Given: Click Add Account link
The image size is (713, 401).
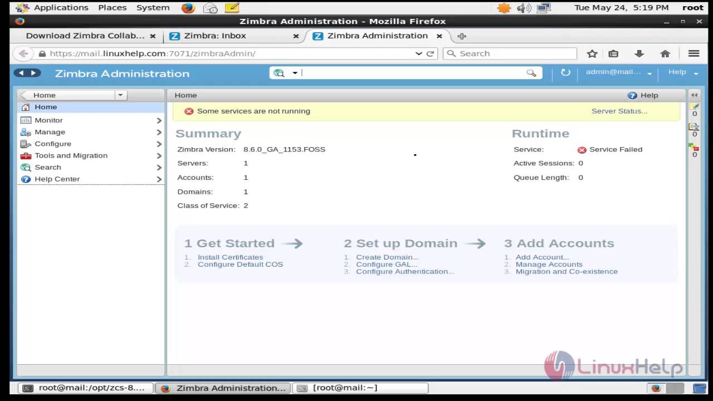Looking at the screenshot, I should [x=542, y=257].
